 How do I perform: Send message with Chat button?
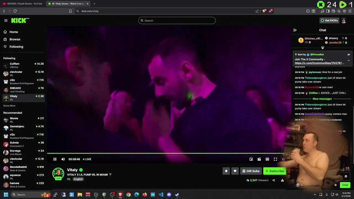[345, 185]
